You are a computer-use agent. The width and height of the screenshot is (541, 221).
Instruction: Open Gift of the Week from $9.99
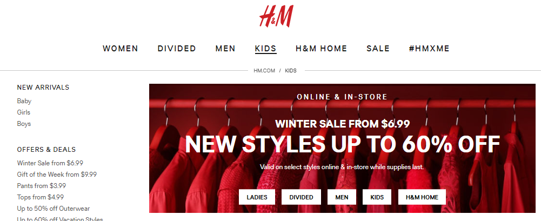[x=57, y=175]
